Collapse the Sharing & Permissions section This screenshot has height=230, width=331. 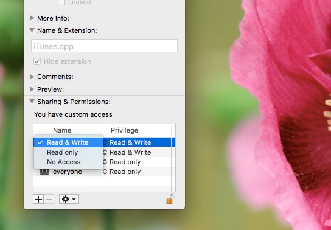[32, 102]
